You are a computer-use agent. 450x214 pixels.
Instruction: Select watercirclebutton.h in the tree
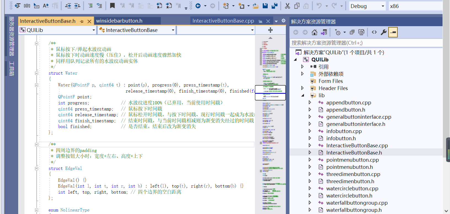point(349,196)
